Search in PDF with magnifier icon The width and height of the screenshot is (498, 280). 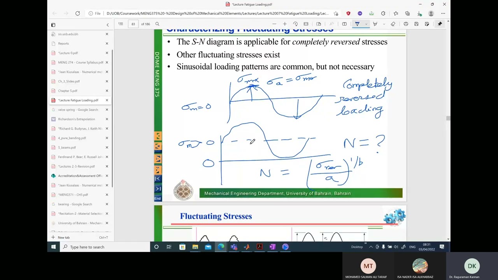157,24
